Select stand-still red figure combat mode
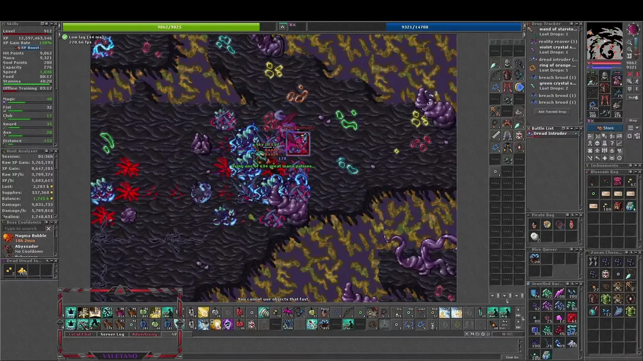The width and height of the screenshot is (643, 361). click(x=636, y=74)
